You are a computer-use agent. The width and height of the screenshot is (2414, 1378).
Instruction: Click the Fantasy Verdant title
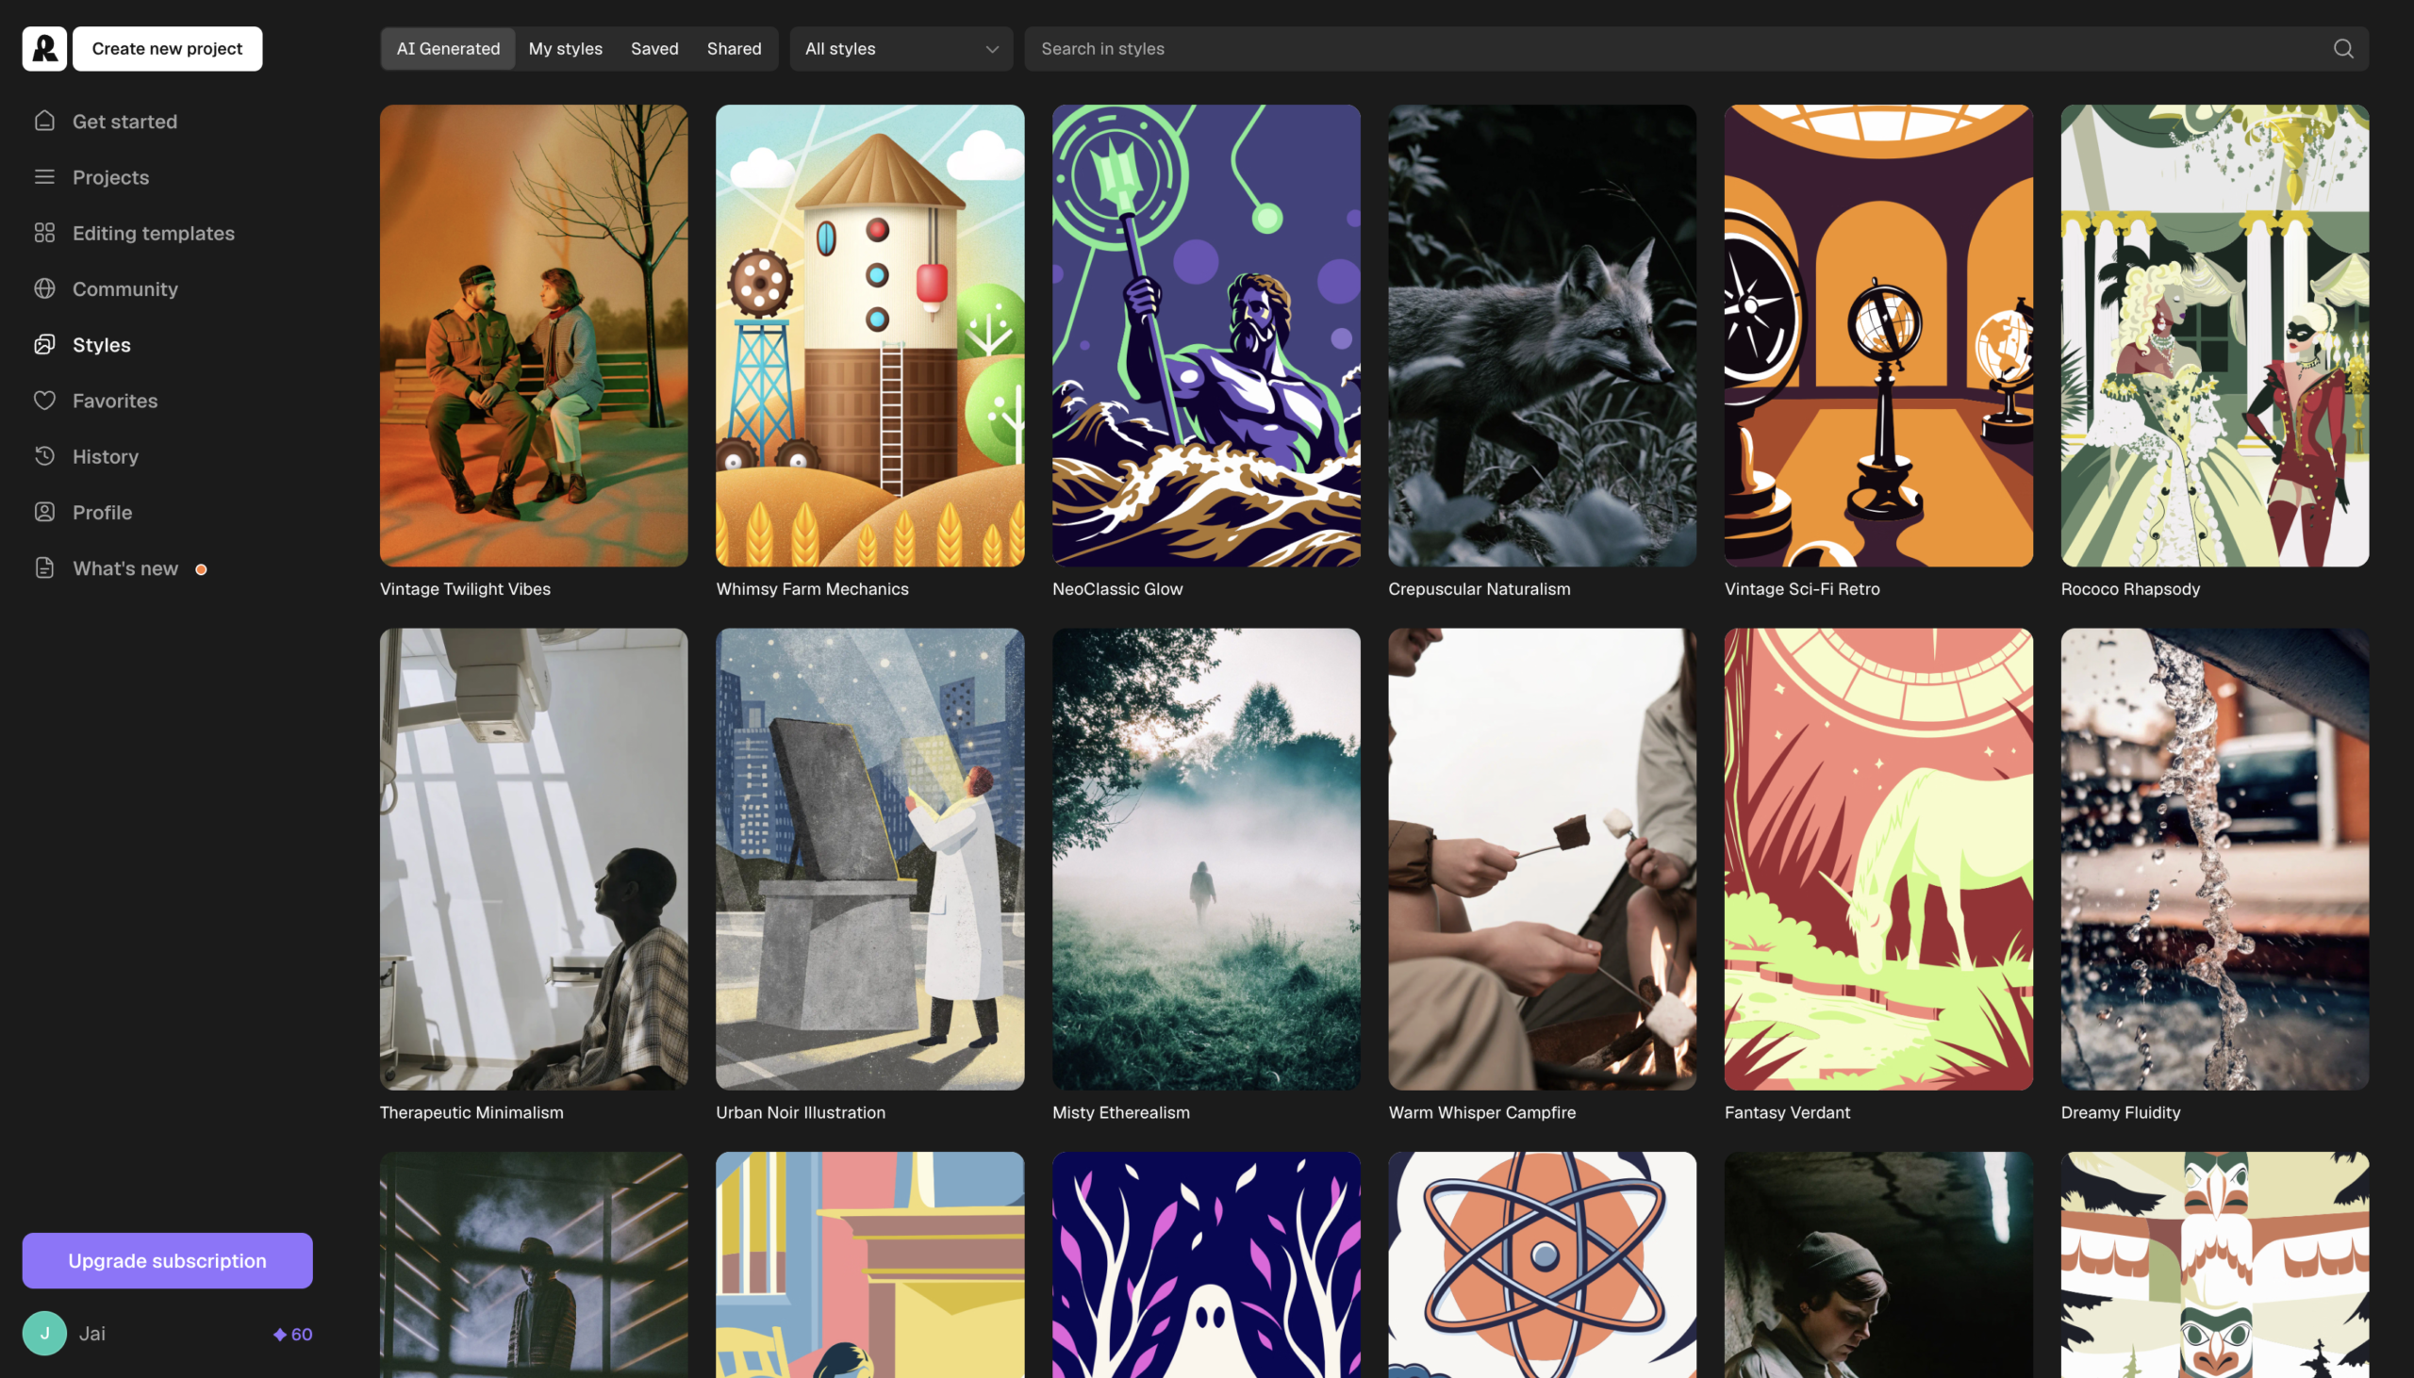(1787, 1113)
